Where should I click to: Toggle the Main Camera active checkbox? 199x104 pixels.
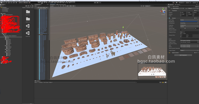171,7
